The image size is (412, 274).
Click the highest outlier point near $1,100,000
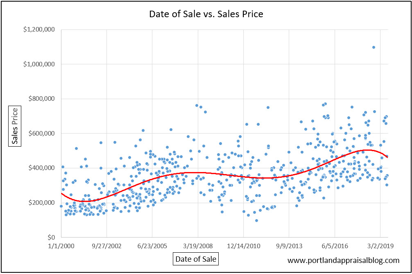[374, 48]
